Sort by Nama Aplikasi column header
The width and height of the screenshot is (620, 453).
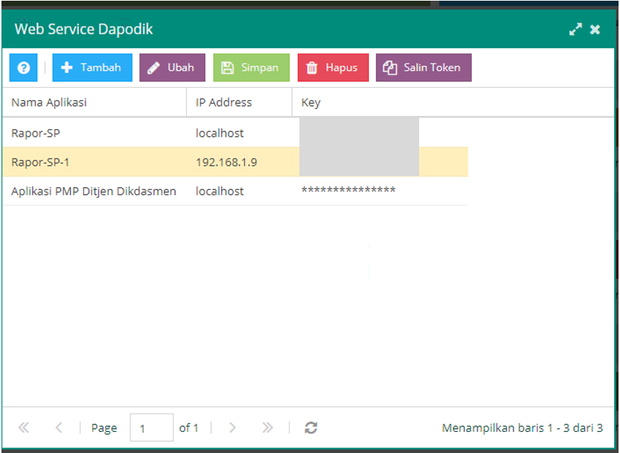click(x=93, y=103)
